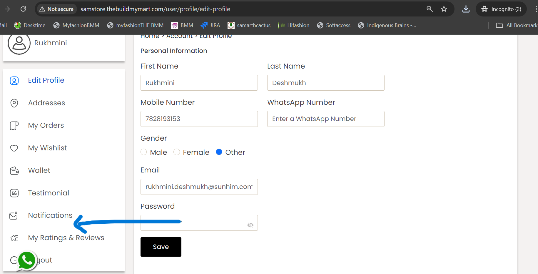Click the browser address bar URL

pos(155,9)
